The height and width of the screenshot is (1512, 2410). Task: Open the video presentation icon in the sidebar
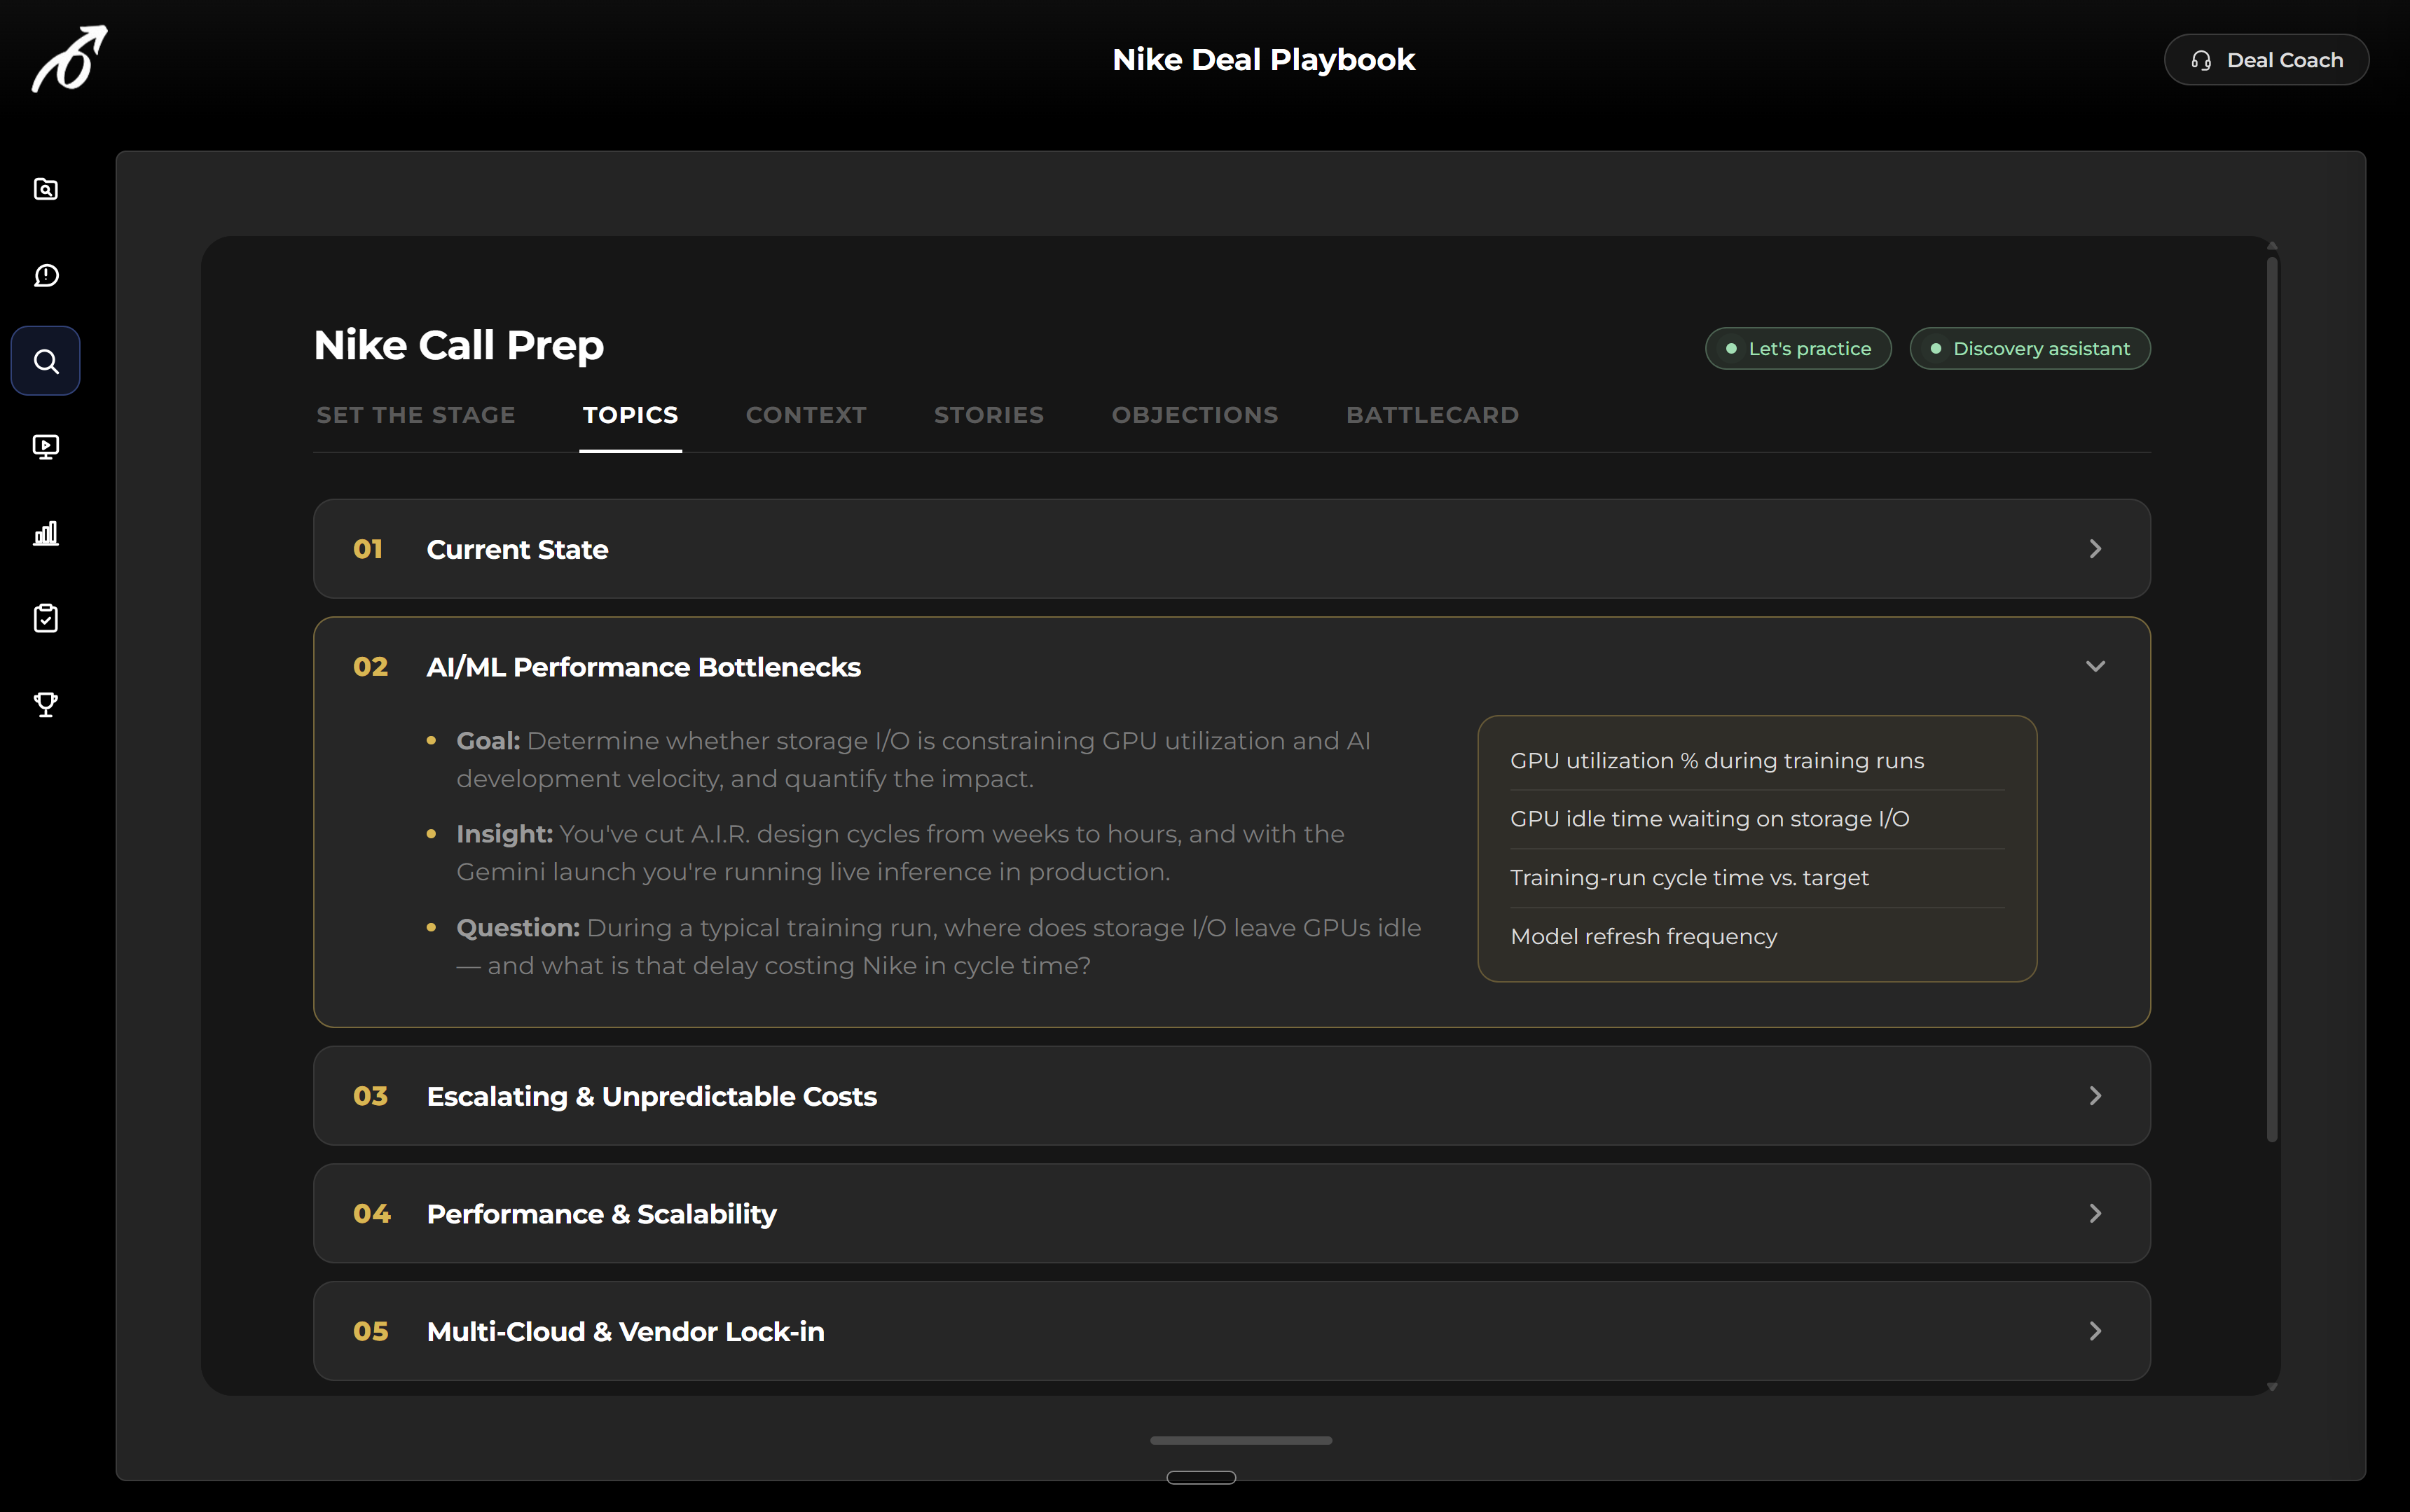[46, 447]
